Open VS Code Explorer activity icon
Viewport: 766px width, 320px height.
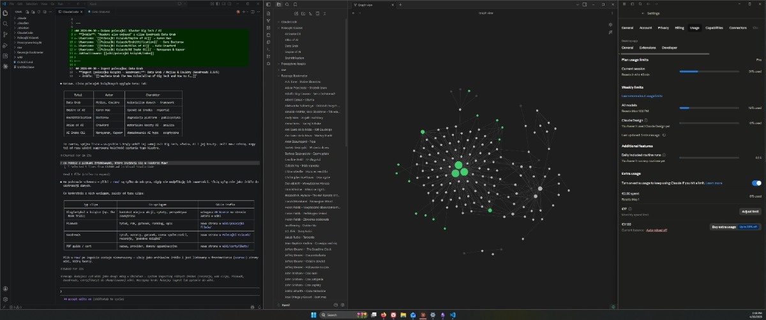click(5, 11)
